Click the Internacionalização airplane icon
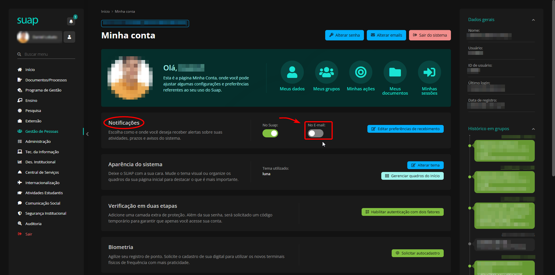The image size is (555, 275). pos(20,182)
